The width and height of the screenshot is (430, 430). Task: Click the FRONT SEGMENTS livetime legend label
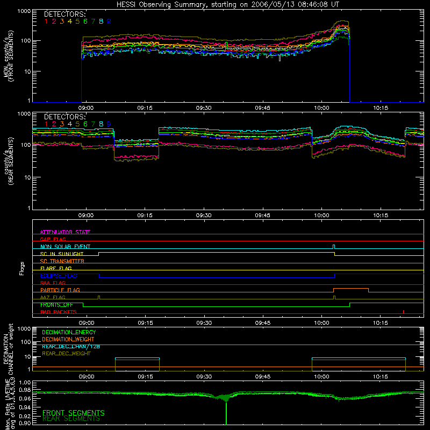tap(74, 413)
